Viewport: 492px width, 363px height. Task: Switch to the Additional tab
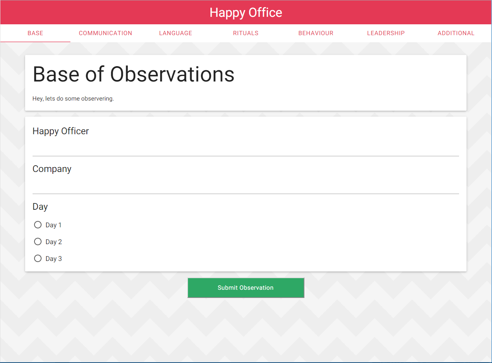coord(456,33)
